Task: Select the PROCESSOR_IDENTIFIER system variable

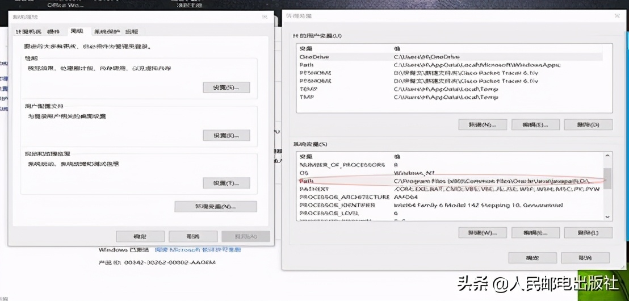Action: [449, 205]
